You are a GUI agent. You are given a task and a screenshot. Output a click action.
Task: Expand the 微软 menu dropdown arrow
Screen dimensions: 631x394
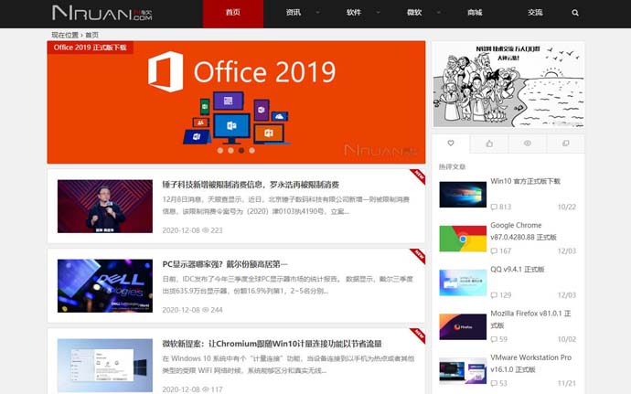439,13
